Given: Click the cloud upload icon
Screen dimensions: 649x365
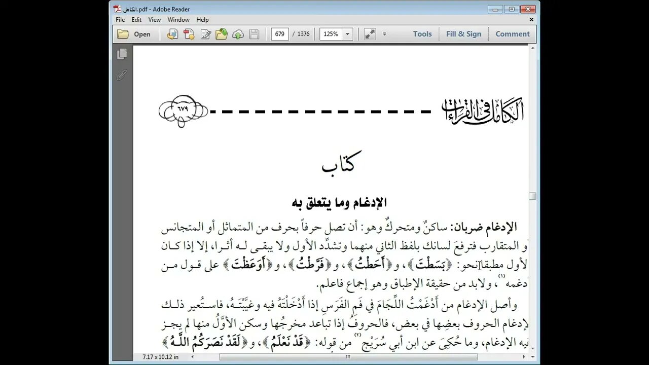Looking at the screenshot, I should click(238, 34).
